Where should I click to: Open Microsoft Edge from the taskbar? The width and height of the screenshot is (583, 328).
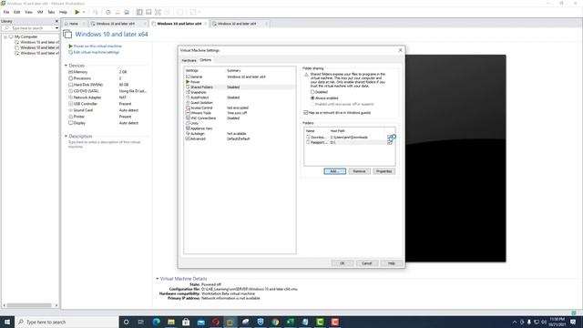[156, 322]
